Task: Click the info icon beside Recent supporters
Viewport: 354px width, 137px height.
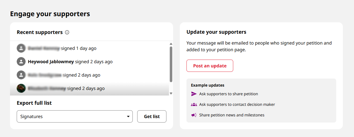Action: (67, 32)
